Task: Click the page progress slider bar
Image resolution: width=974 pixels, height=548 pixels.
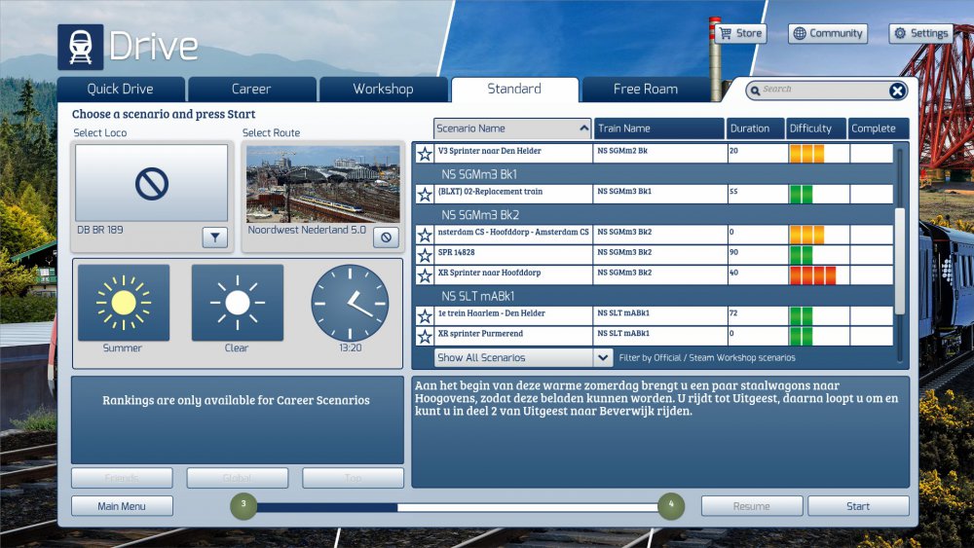Action: (454, 506)
